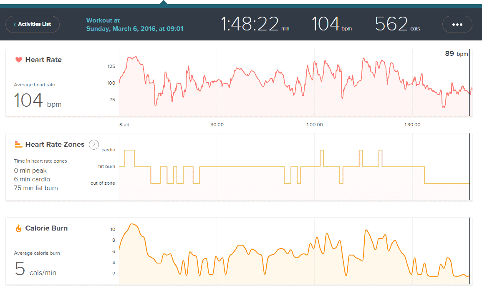482x291 pixels.
Task: Click the 5 cals/min average calorie burn
Action: pos(35,269)
